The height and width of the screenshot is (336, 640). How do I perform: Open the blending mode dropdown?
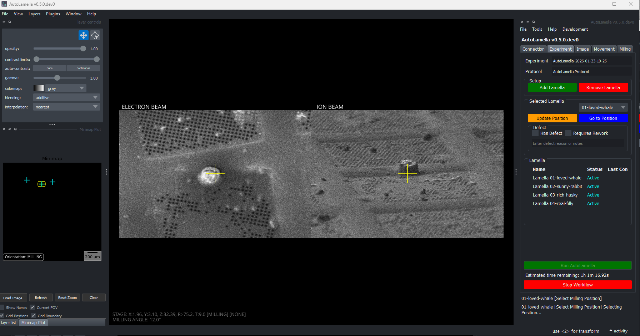pos(66,98)
